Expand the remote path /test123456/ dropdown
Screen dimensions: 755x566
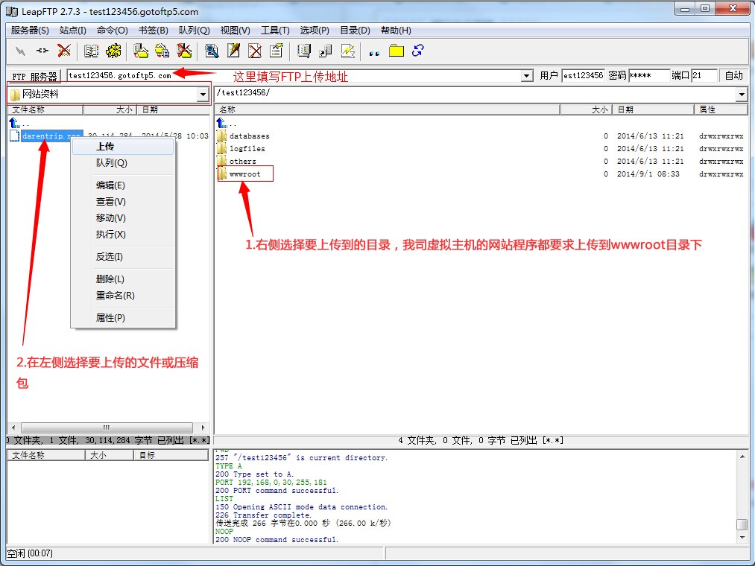[741, 95]
